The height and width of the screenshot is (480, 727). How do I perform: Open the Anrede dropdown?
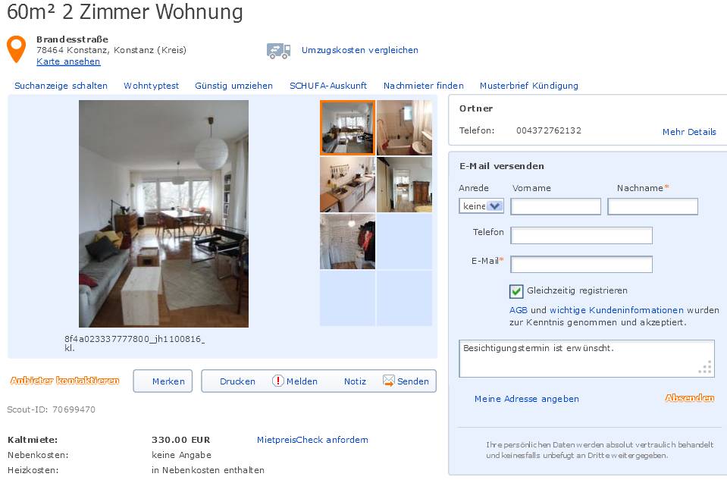tap(481, 206)
